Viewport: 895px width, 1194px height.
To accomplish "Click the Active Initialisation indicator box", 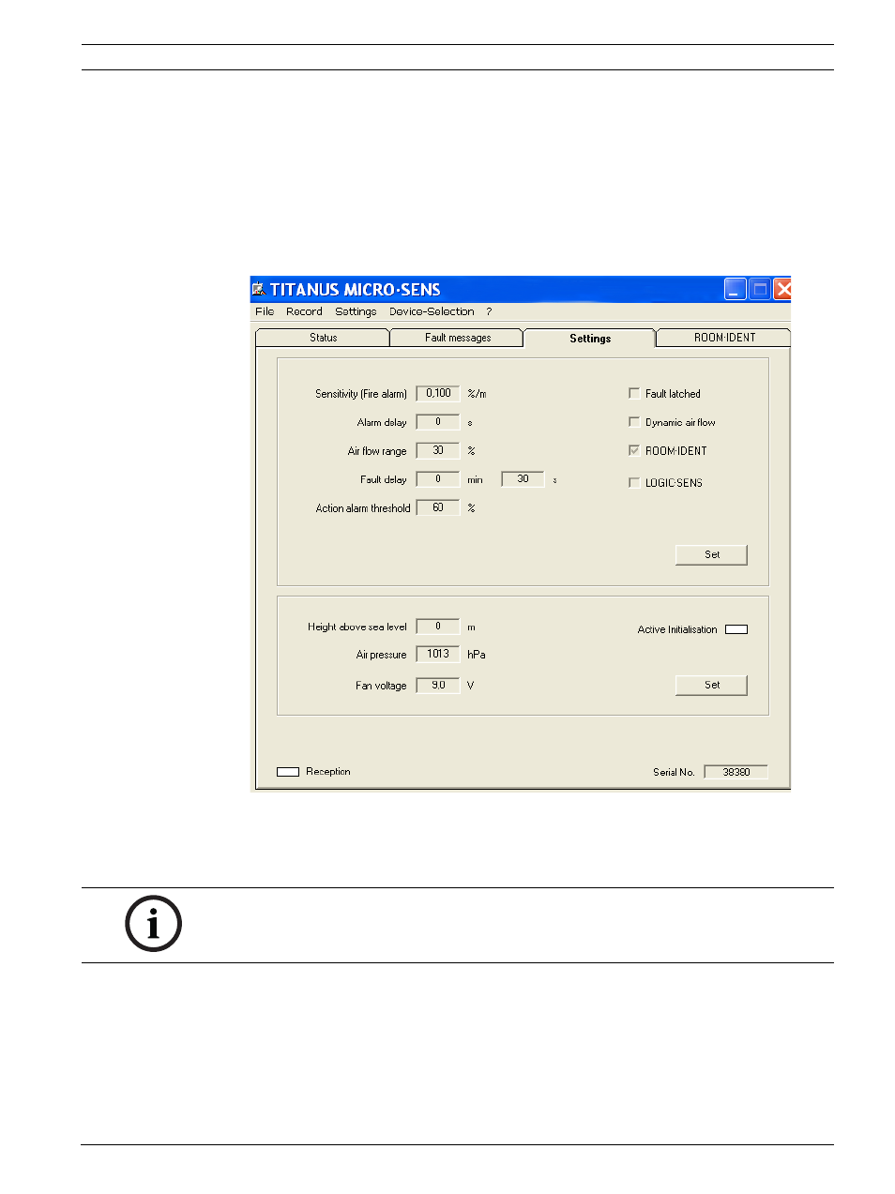I will (x=736, y=629).
